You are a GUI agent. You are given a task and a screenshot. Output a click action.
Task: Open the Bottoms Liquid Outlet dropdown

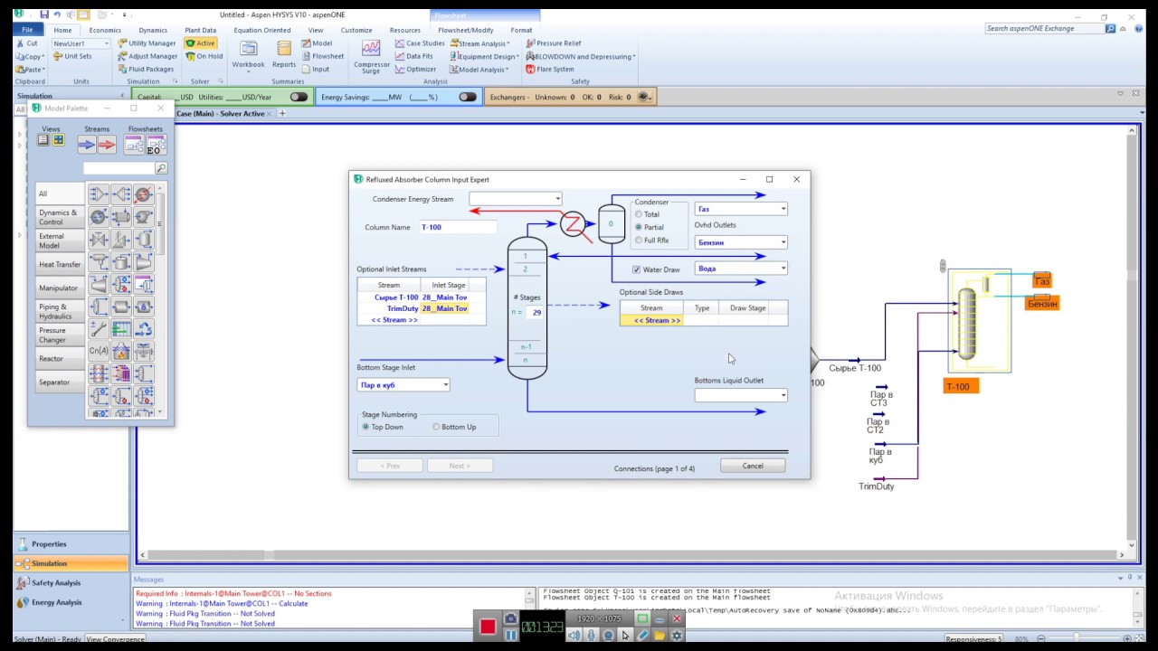click(x=783, y=395)
